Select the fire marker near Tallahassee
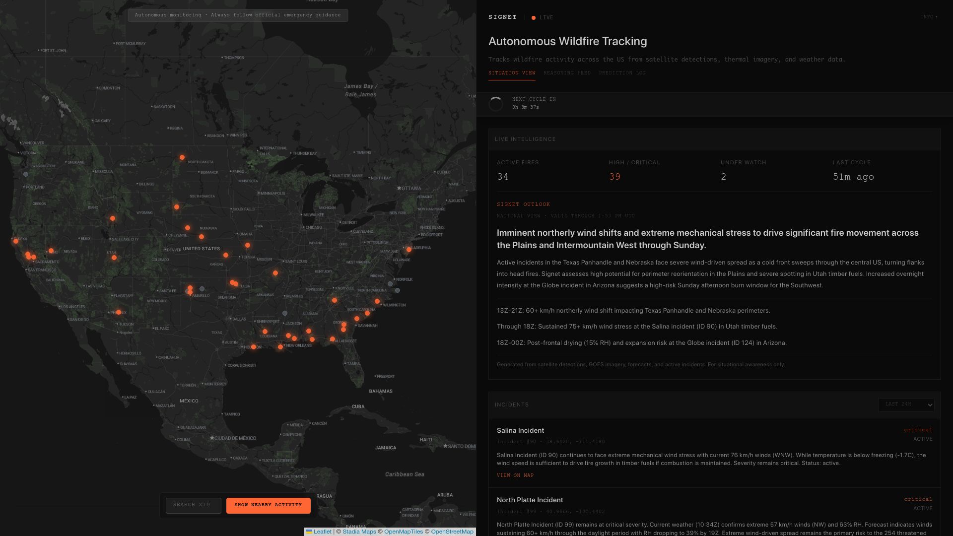 [333, 339]
